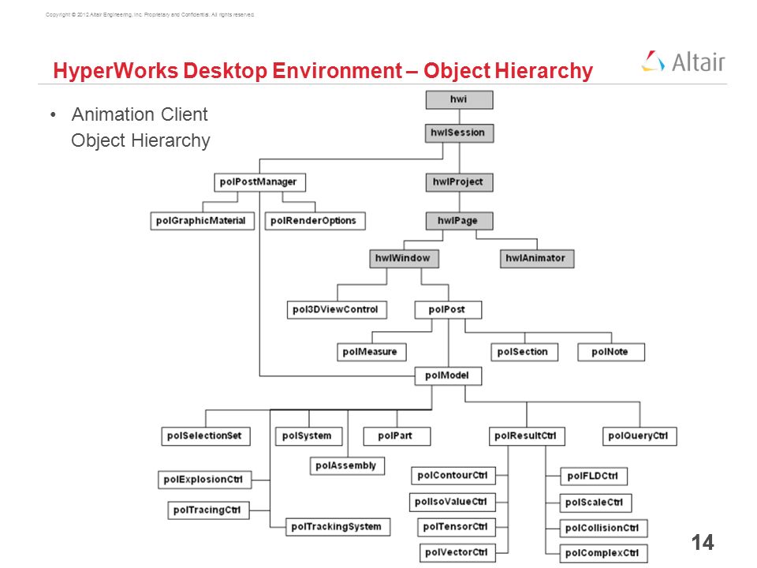
Task: Click the poITensorCtrl node
Action: pyautogui.click(x=457, y=527)
